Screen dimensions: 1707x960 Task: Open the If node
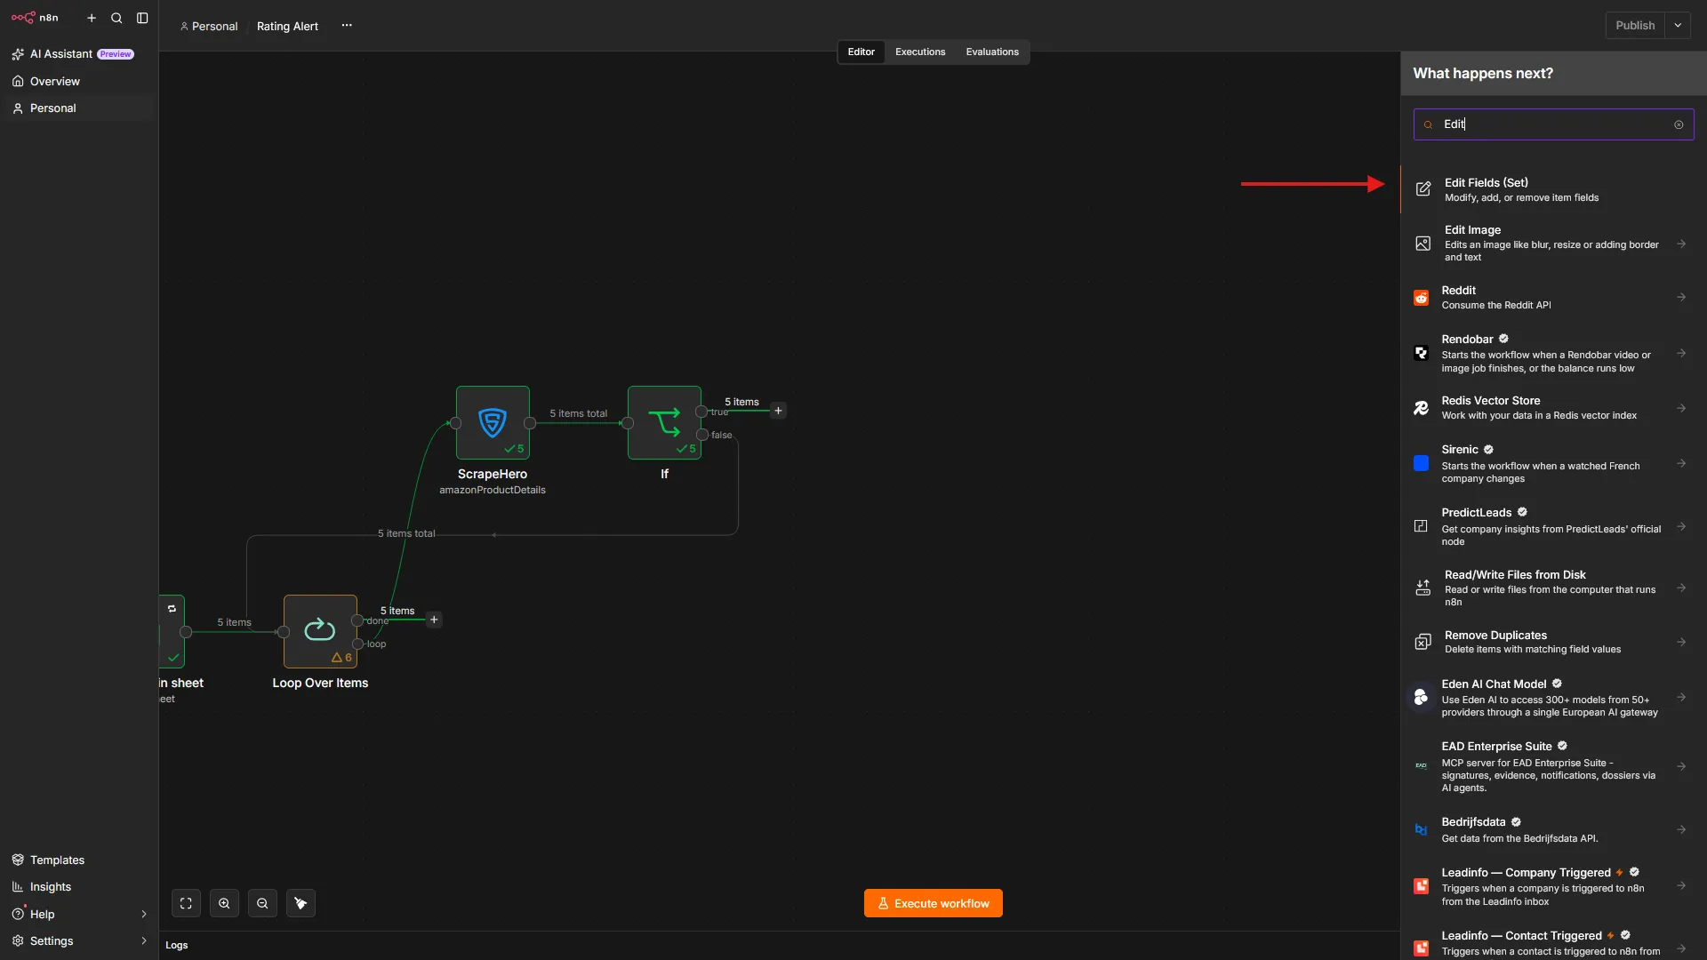pos(664,422)
